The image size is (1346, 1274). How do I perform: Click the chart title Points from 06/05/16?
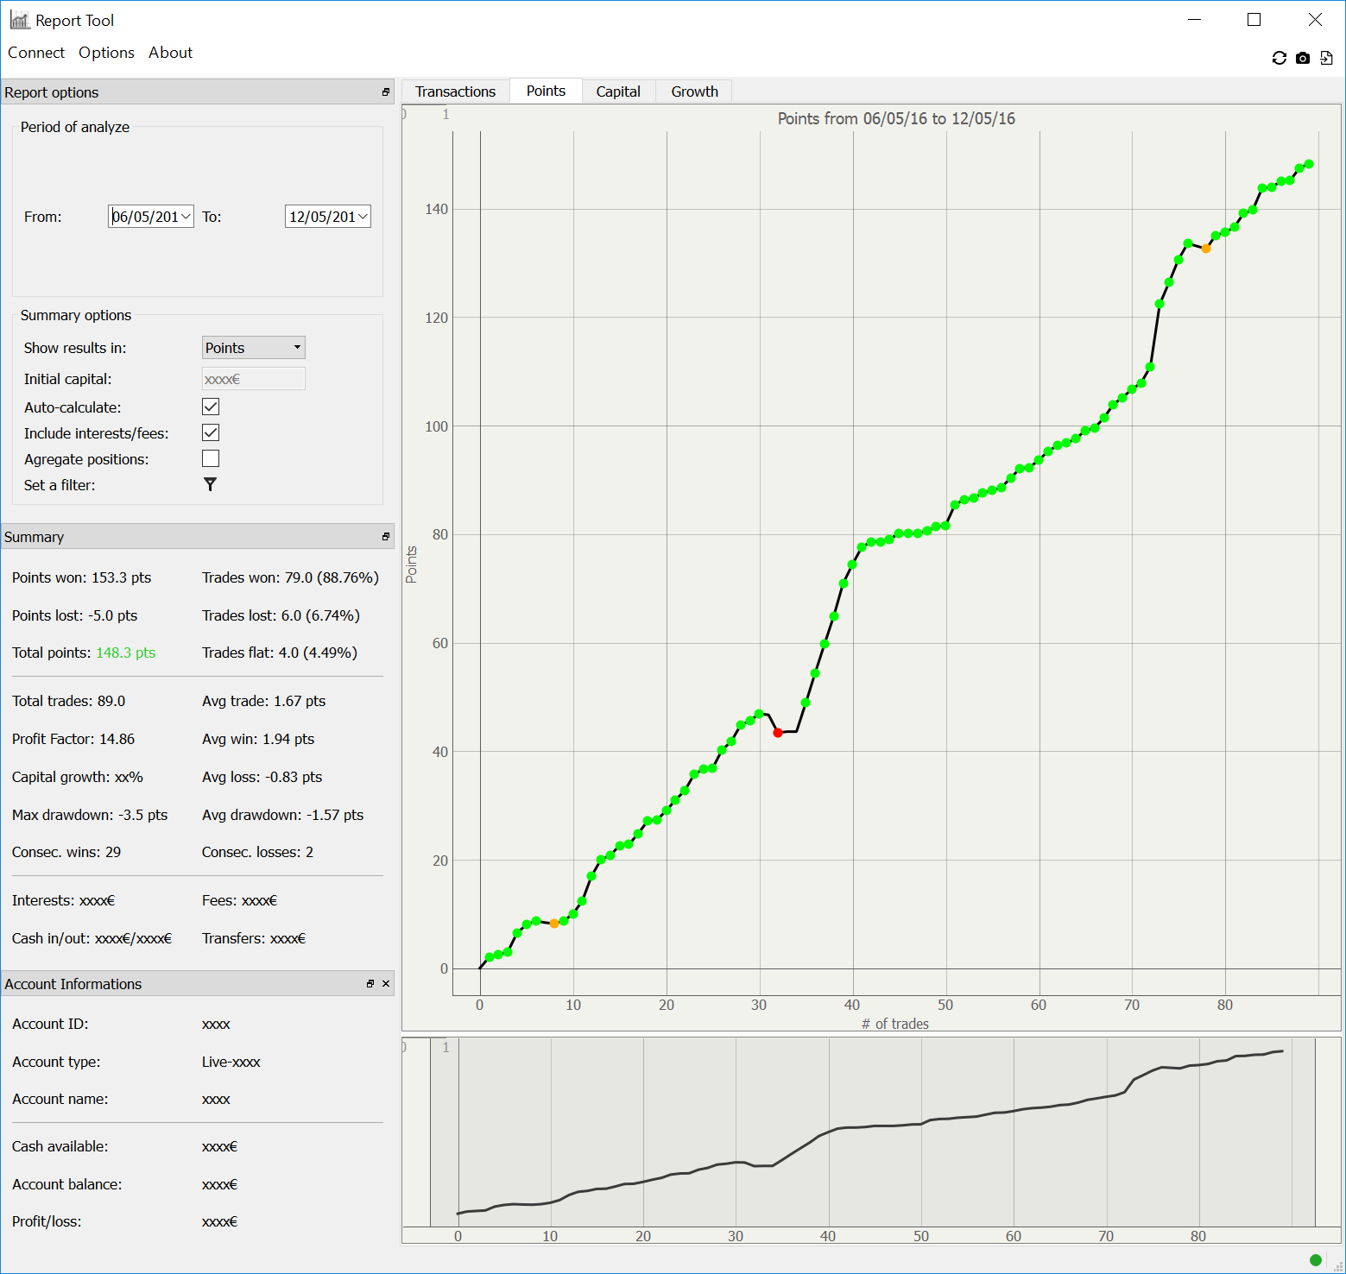coord(896,118)
